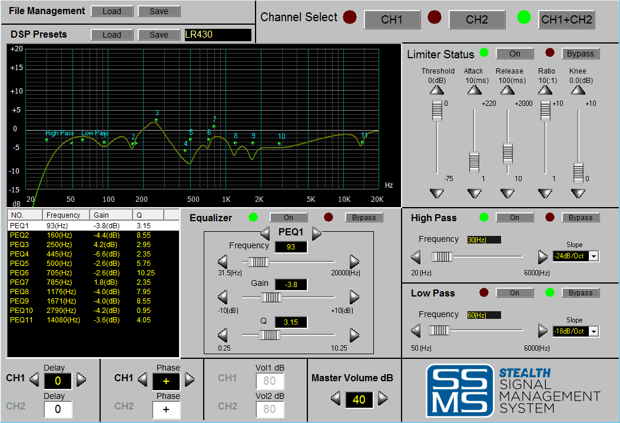The height and width of the screenshot is (423, 620).
Task: Increase Master Volume with right arrow
Action: [383, 399]
